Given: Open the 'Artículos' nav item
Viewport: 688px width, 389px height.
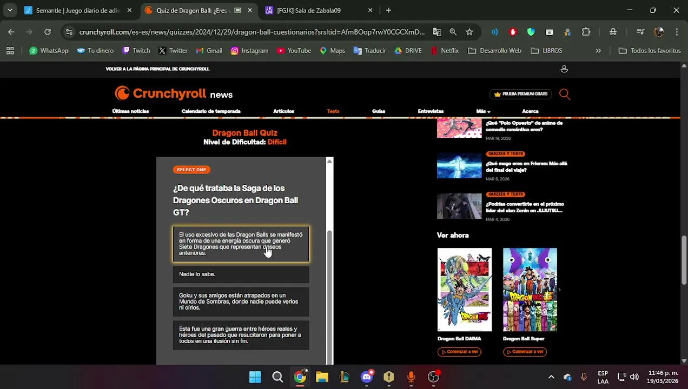Looking at the screenshot, I should pos(283,111).
